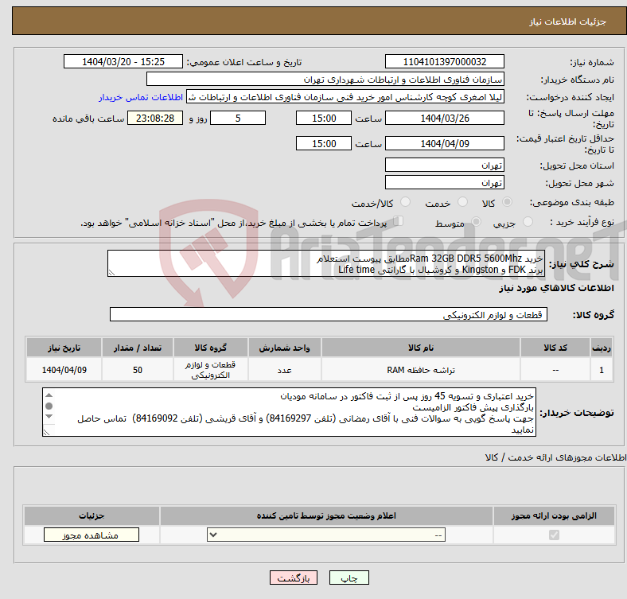The width and height of the screenshot is (627, 599).
Task: Click the buyer notes resize handle
Action: pyautogui.click(x=46, y=432)
